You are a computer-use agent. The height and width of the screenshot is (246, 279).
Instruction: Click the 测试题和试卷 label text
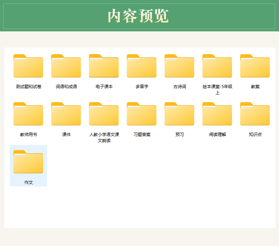[29, 87]
